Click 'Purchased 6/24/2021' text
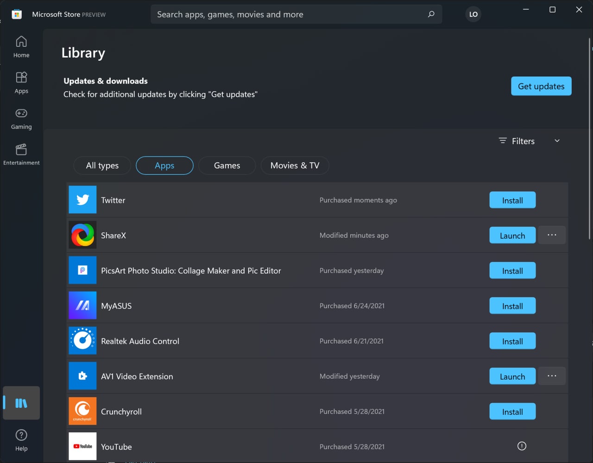593x463 pixels. coord(352,306)
